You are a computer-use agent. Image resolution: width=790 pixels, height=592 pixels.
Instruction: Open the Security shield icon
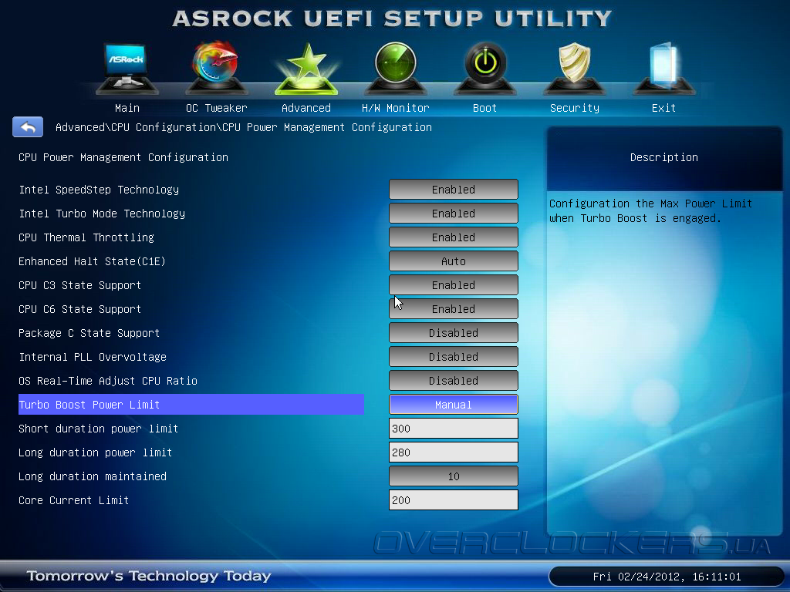tap(574, 68)
